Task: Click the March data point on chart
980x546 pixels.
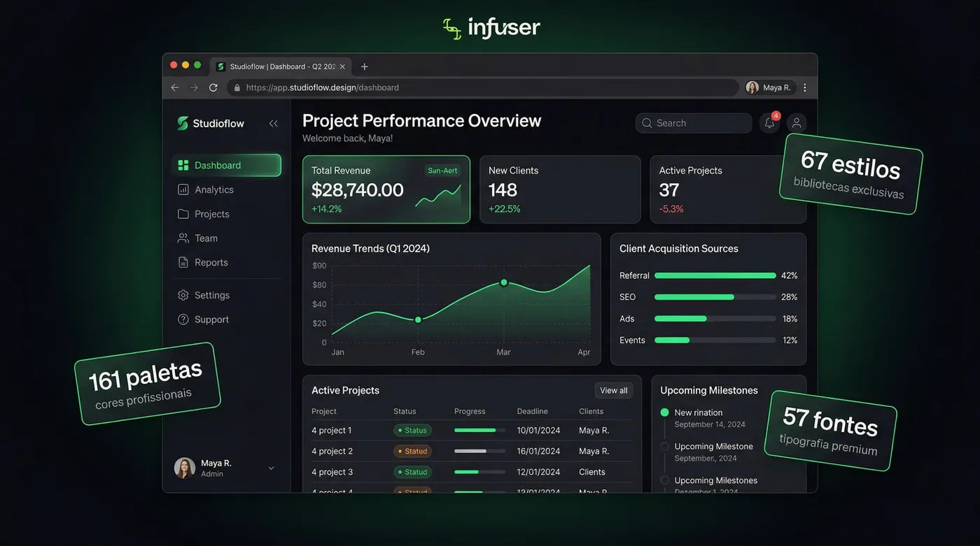Action: (503, 282)
